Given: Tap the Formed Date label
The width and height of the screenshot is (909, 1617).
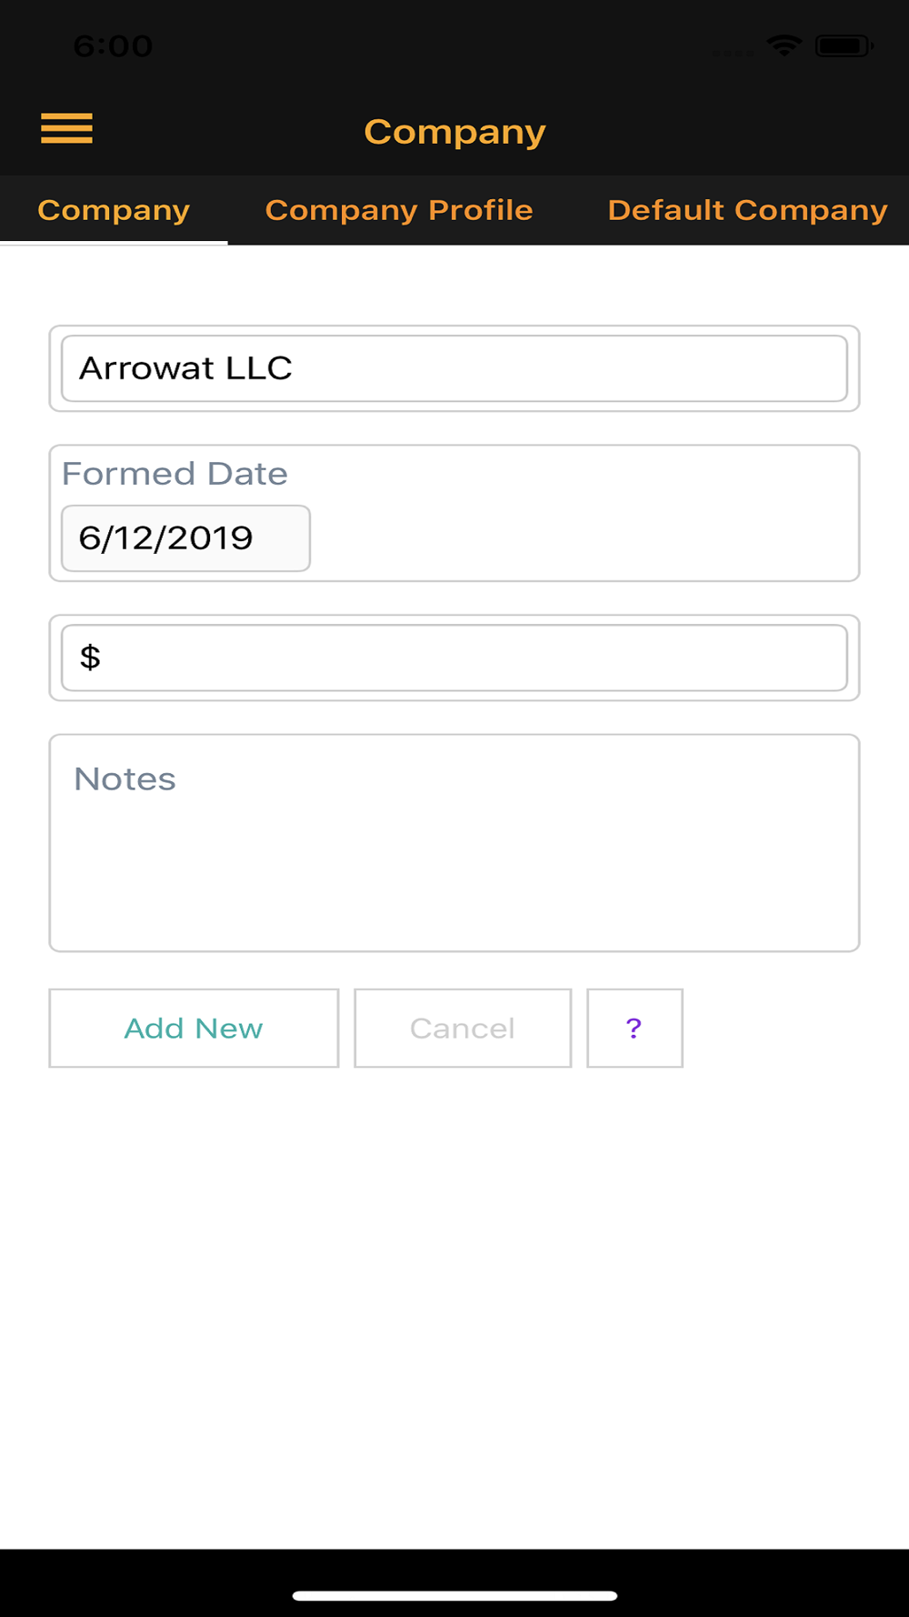Looking at the screenshot, I should pyautogui.click(x=175, y=474).
